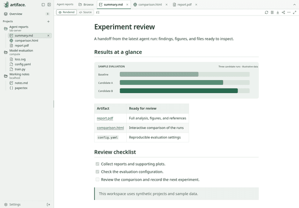299x208 pixels.
Task: Select summary.md in sidebar tree
Action: 24,36
